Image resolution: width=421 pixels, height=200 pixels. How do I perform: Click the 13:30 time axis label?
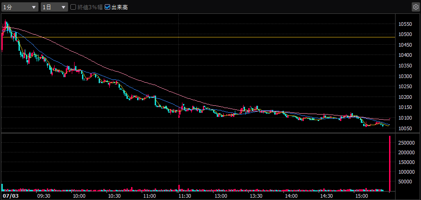click(x=256, y=196)
